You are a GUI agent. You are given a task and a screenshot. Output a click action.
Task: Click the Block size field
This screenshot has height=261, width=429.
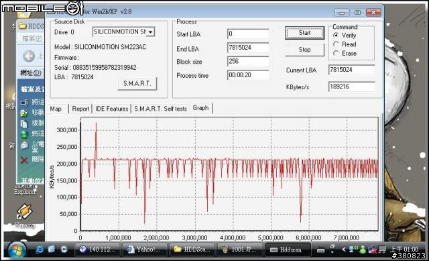[248, 61]
